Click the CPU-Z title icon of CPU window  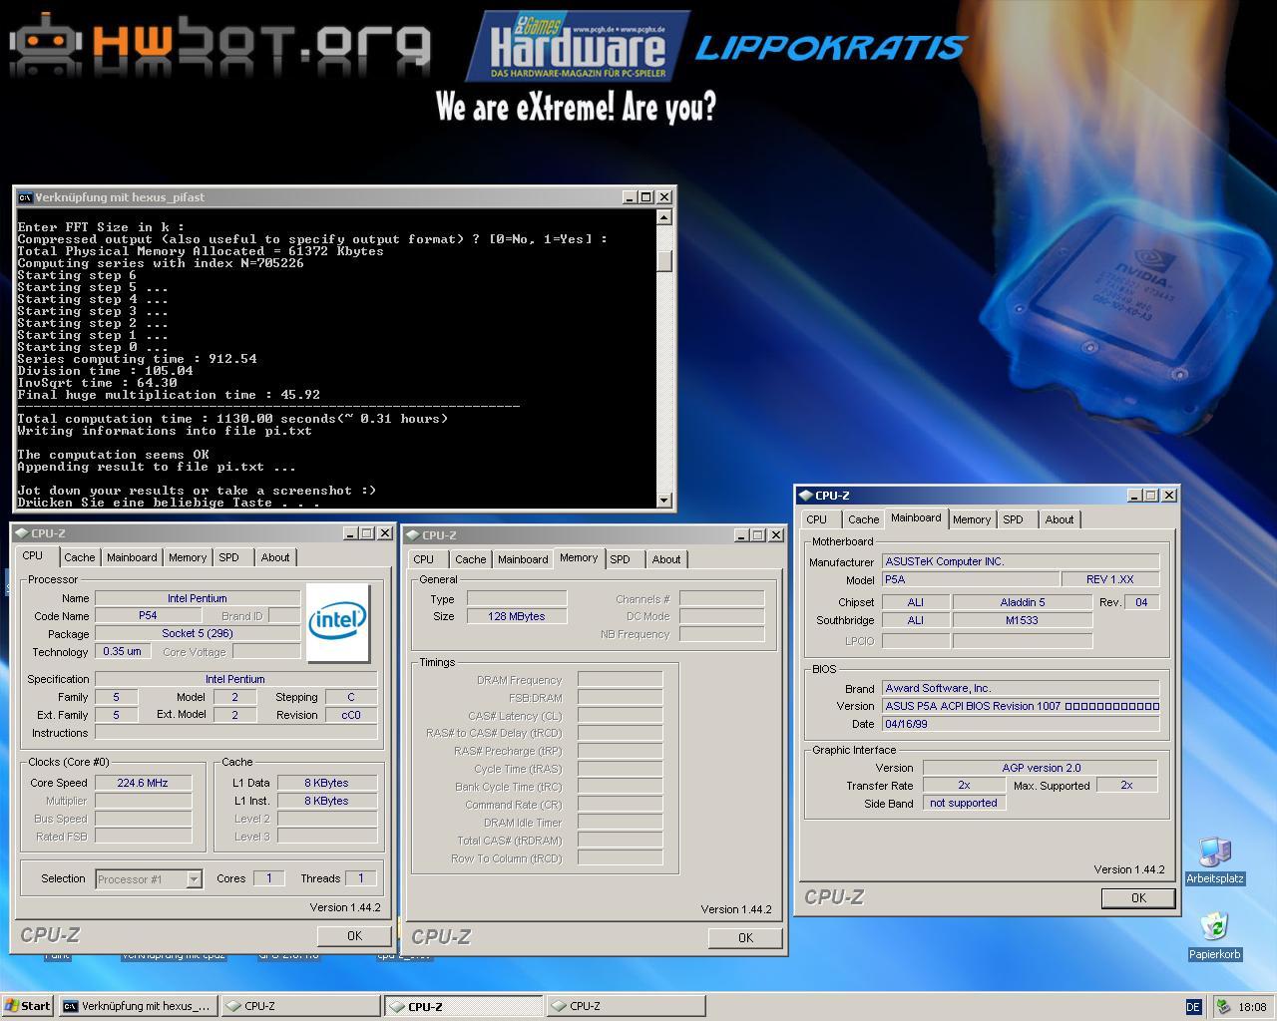point(22,533)
